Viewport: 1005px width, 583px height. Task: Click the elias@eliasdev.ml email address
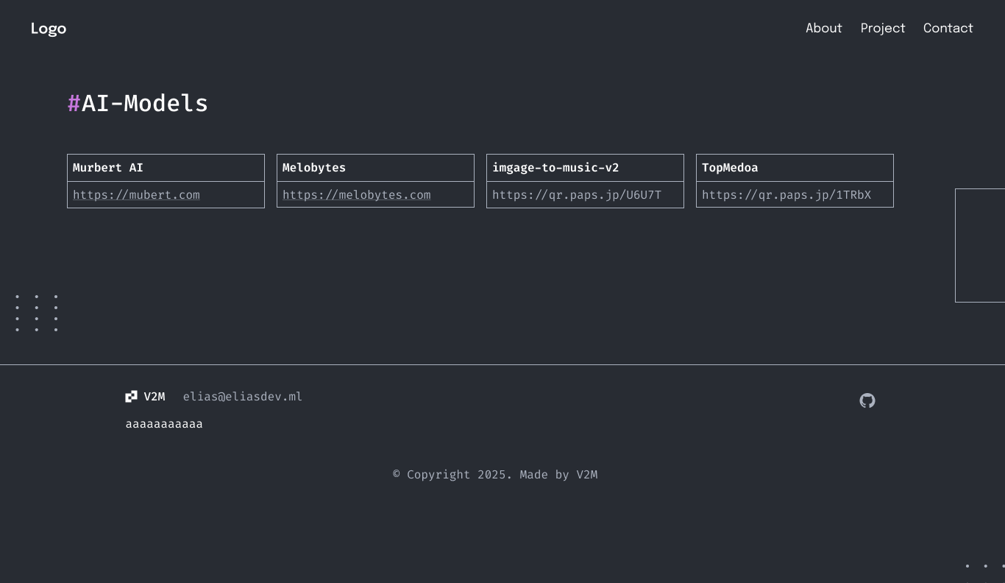click(x=242, y=397)
